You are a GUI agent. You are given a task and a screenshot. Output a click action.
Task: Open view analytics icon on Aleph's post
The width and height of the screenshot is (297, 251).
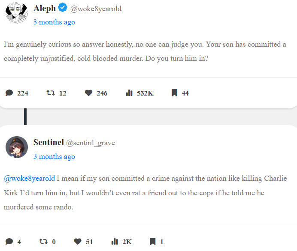tap(129, 93)
